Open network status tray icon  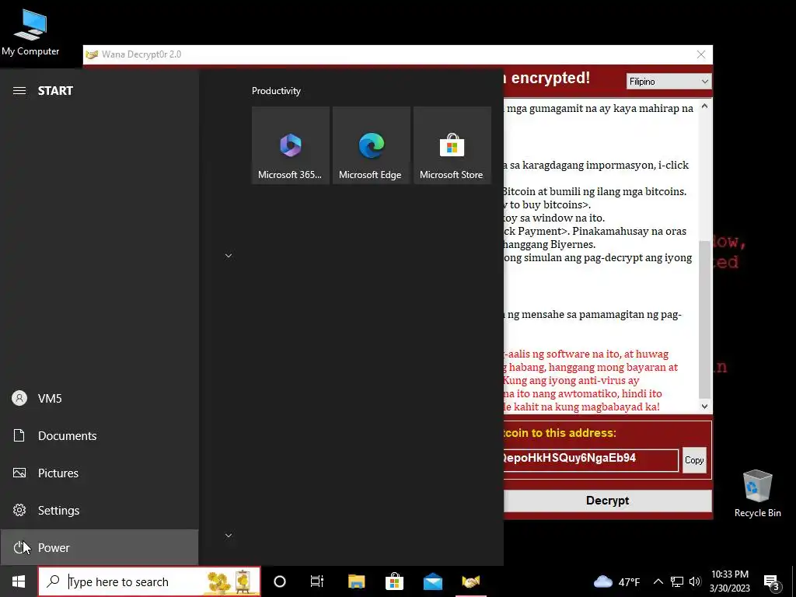tap(677, 581)
